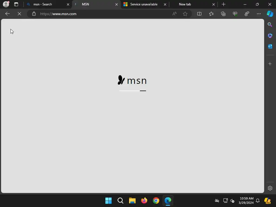Minimize the Edge window
The image size is (276, 207).
pyautogui.click(x=245, y=4)
